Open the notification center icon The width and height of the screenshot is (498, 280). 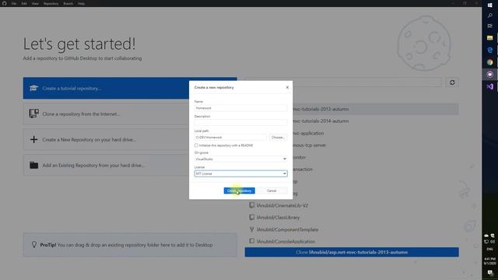click(490, 273)
